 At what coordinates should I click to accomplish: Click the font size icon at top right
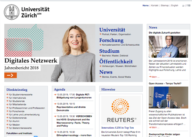pyautogui.click(x=188, y=5)
